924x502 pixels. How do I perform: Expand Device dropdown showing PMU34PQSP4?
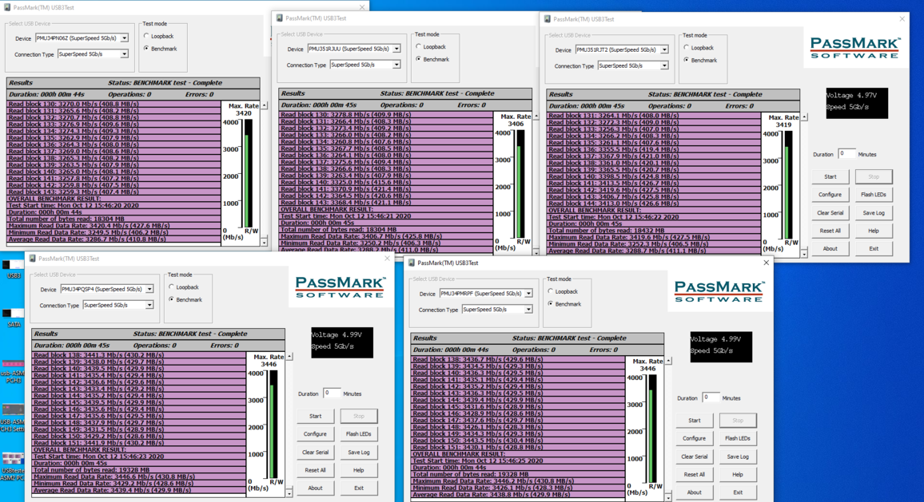pyautogui.click(x=149, y=290)
